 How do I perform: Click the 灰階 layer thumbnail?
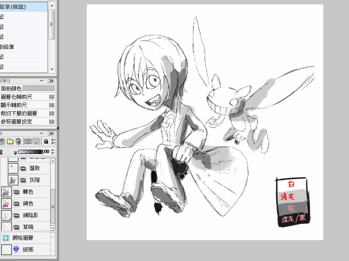[x=13, y=180]
